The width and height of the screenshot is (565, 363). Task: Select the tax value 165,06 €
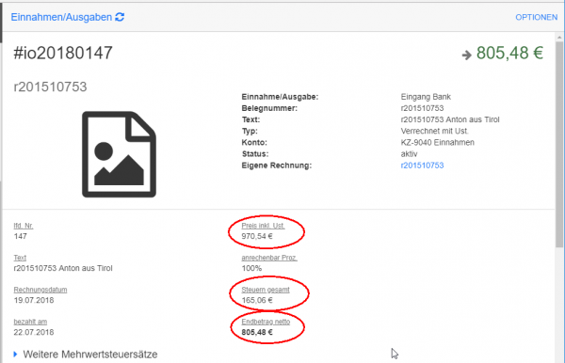(x=257, y=300)
